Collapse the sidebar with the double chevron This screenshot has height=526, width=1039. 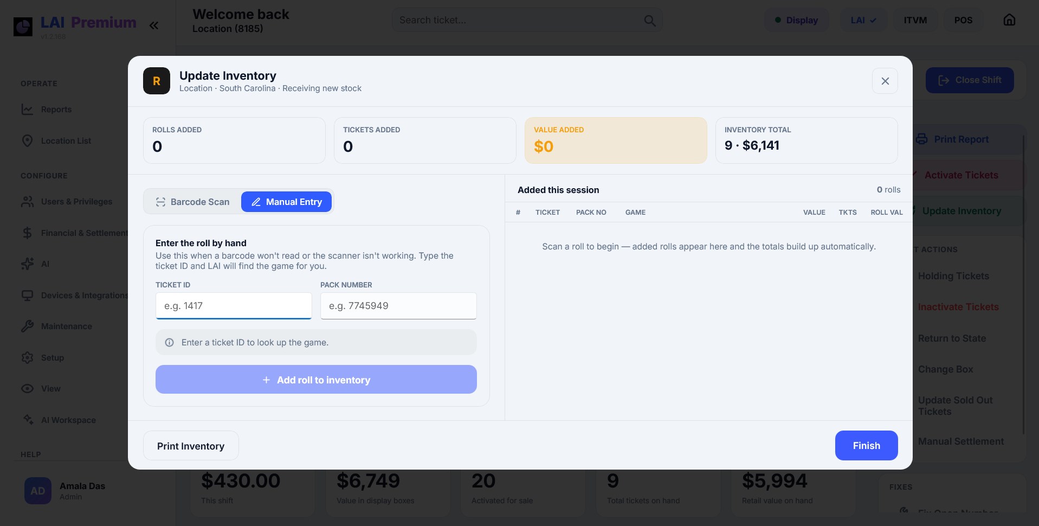tap(154, 25)
